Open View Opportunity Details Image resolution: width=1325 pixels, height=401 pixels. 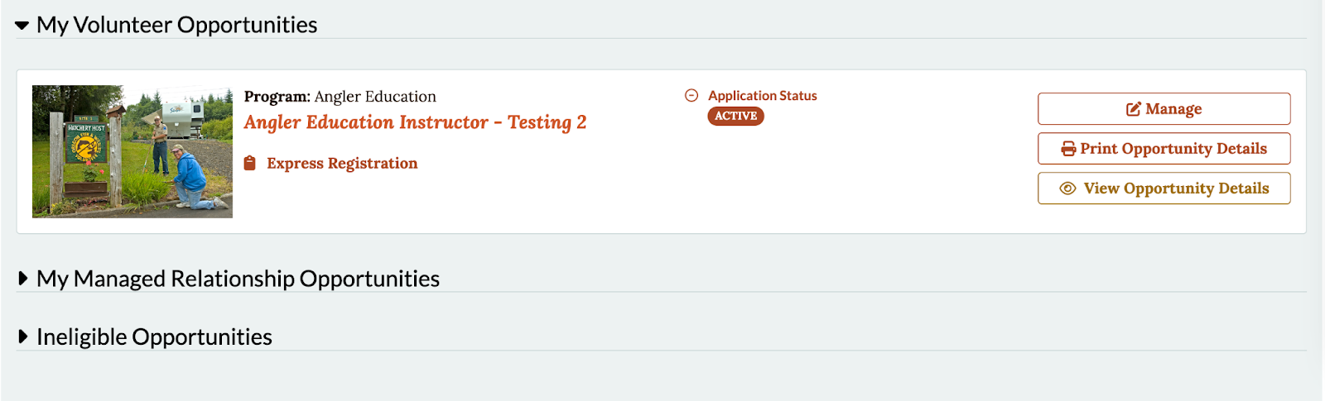pos(1164,189)
